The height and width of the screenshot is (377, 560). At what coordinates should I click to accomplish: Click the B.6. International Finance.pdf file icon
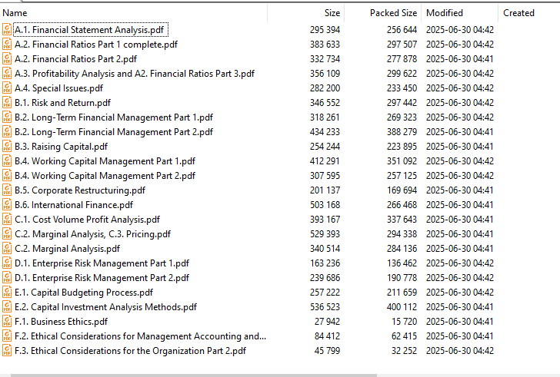7,205
